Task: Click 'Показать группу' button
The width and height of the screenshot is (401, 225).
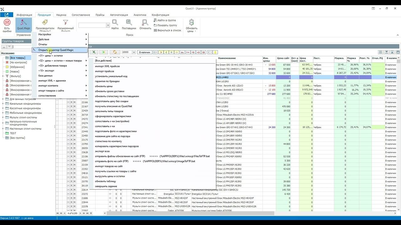Action: [165, 25]
